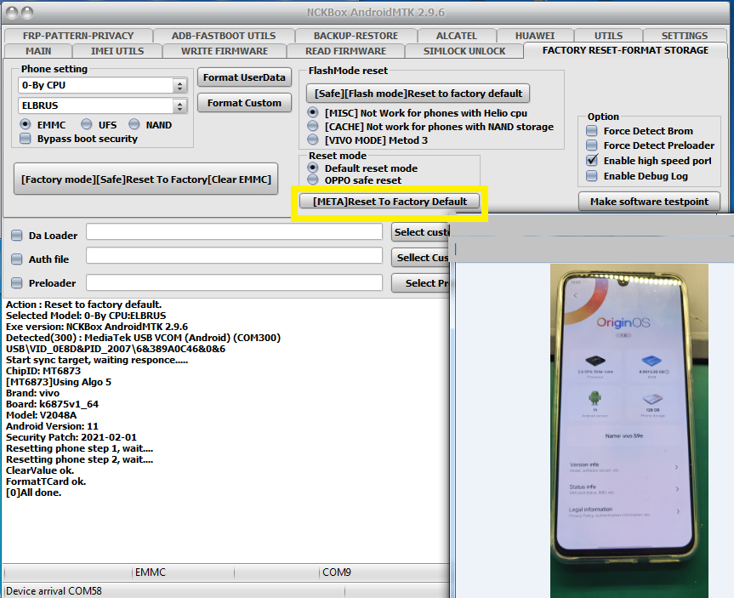Open the SIMLOCK UNLOCK tab
The image size is (734, 598).
[x=464, y=50]
